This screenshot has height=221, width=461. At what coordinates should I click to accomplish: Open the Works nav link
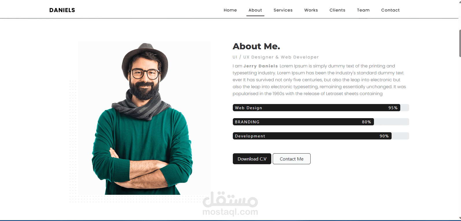(311, 10)
